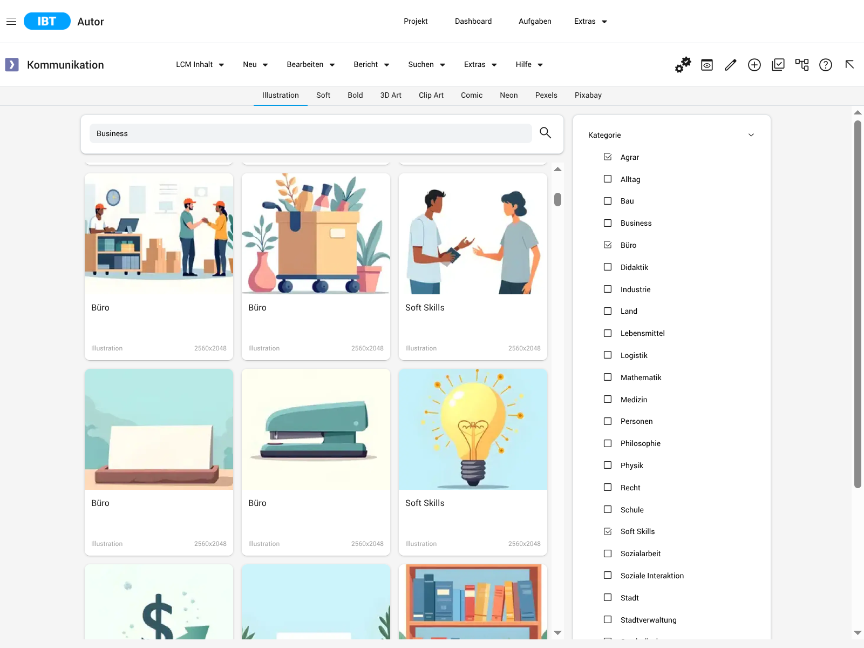864x648 pixels.
Task: Click the results list scroll-up arrow
Action: [558, 169]
